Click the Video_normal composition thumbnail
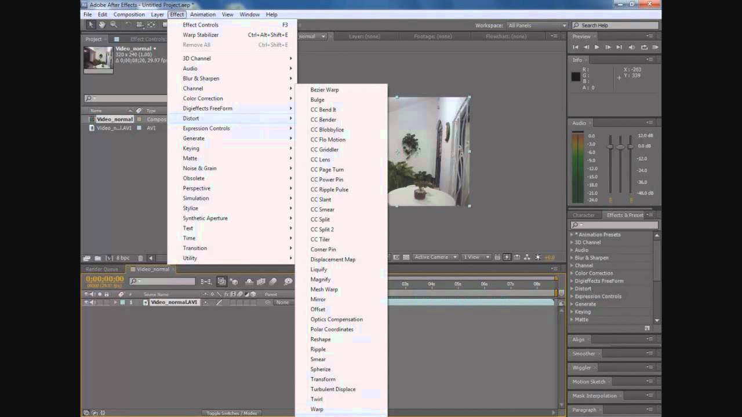The height and width of the screenshot is (417, 742). tap(98, 58)
